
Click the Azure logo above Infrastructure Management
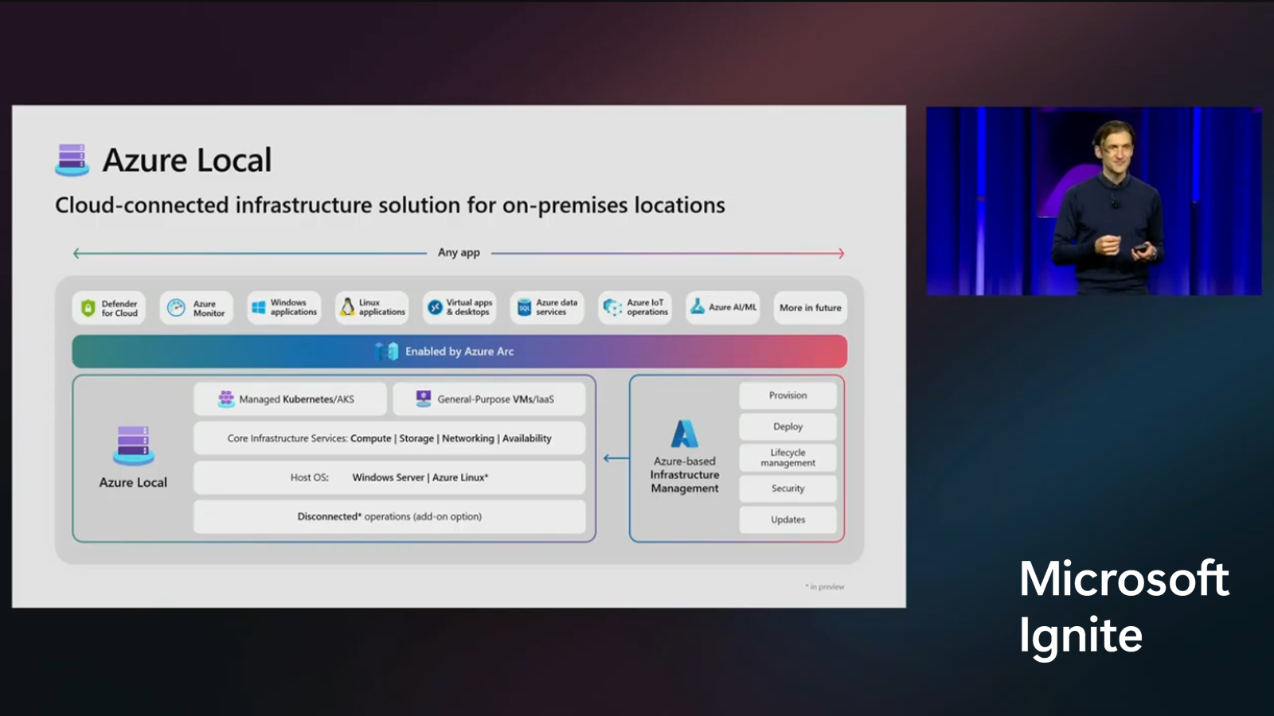(684, 434)
